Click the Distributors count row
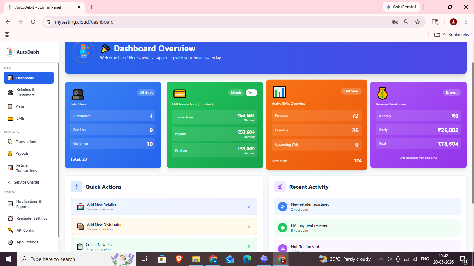The height and width of the screenshot is (266, 474). (x=113, y=116)
